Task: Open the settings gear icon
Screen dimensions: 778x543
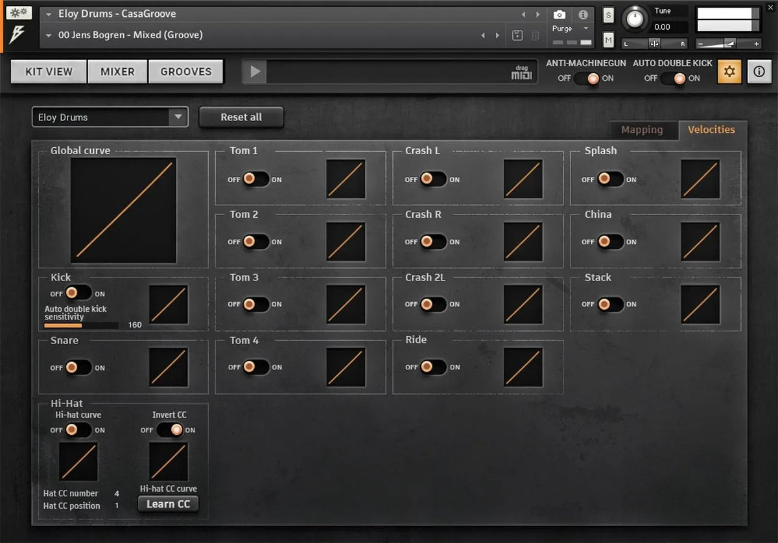Action: (729, 71)
